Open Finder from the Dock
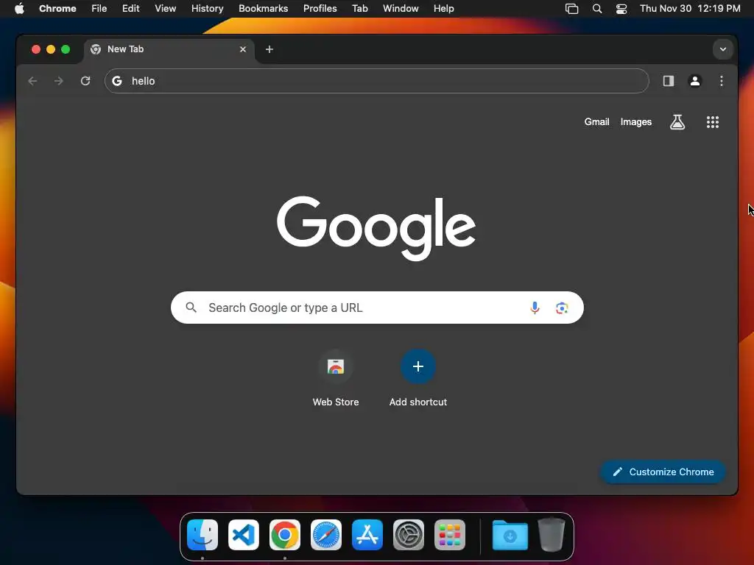 pyautogui.click(x=202, y=535)
